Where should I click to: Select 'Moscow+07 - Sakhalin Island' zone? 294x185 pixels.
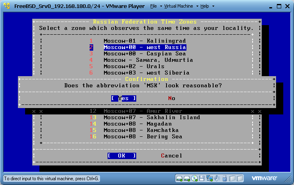152,117
